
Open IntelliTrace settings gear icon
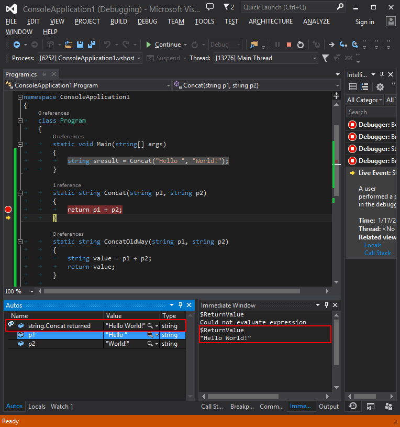380,87
